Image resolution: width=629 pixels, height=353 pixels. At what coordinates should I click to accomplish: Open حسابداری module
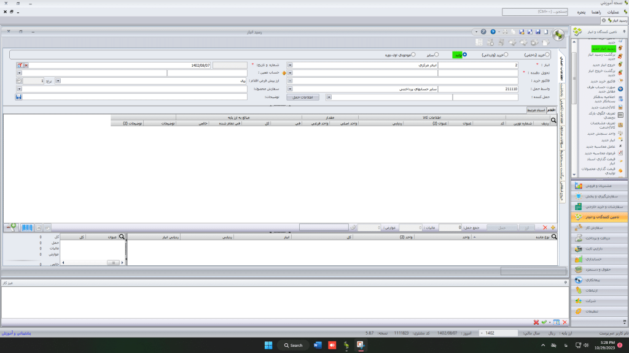coord(600,259)
